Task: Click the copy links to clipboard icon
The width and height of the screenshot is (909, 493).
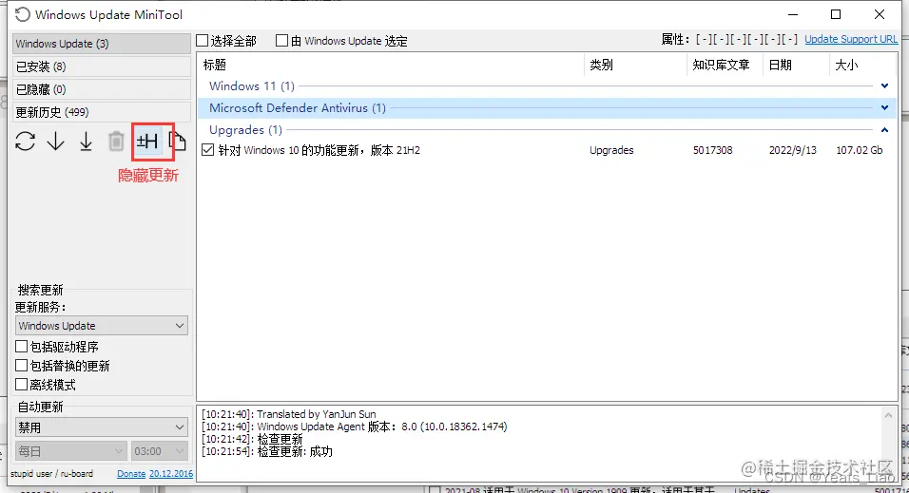Action: tap(177, 142)
